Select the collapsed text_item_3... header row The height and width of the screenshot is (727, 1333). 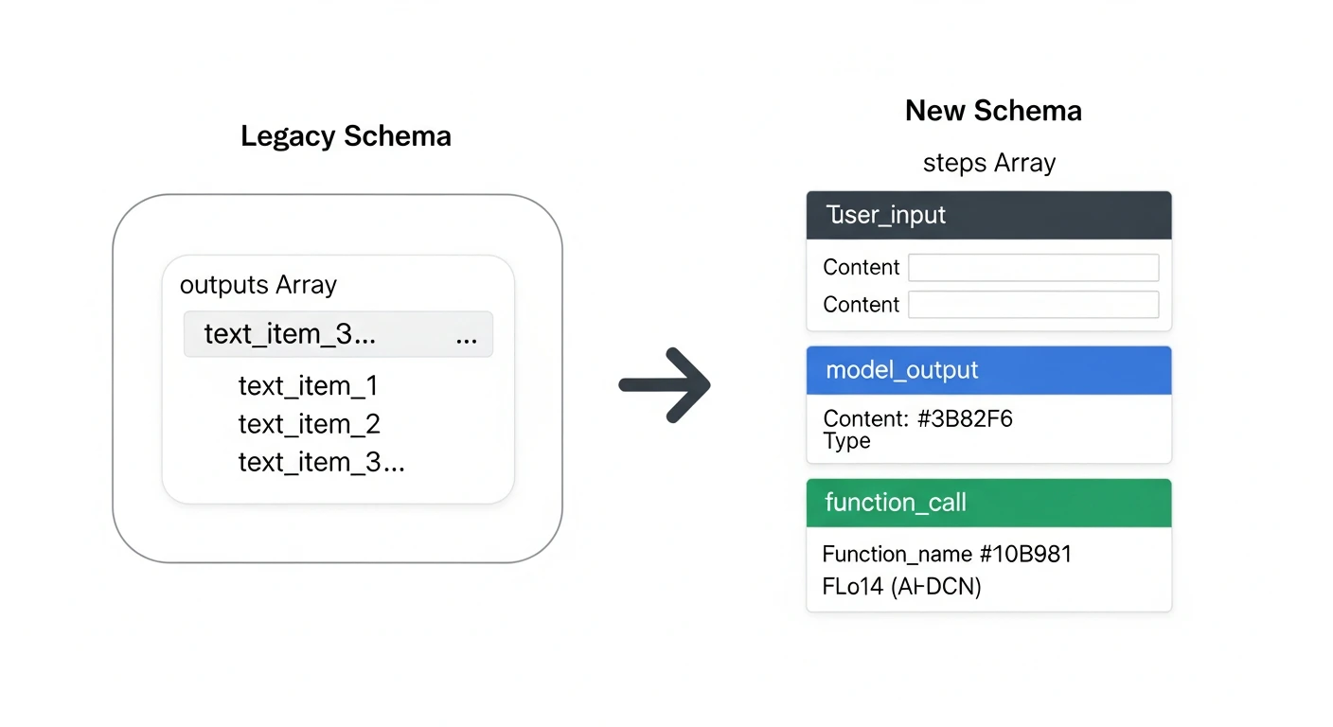pos(338,334)
